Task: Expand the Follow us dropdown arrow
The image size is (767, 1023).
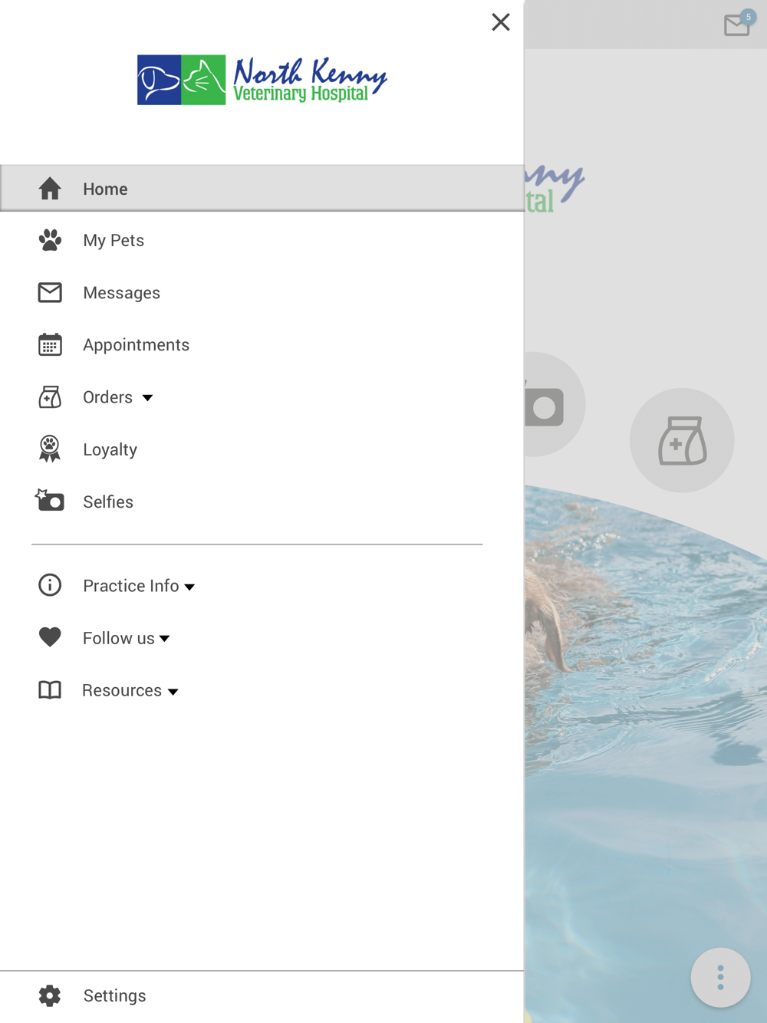Action: (164, 639)
